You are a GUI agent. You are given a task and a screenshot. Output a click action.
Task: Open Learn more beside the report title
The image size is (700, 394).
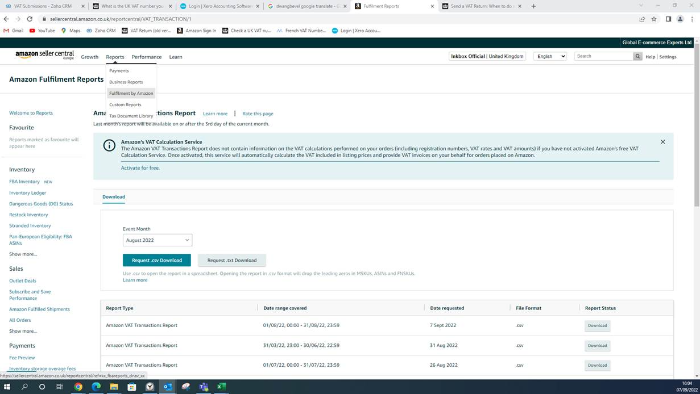point(215,114)
